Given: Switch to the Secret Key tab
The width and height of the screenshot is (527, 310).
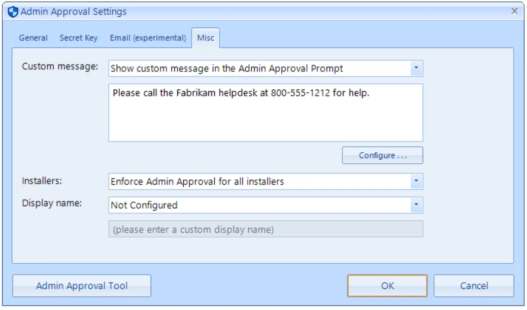Looking at the screenshot, I should (x=79, y=37).
